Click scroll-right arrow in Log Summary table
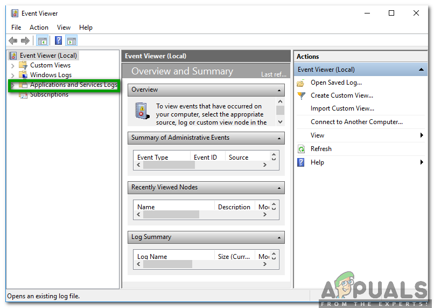Screen dimensions: 434x308 [264, 264]
